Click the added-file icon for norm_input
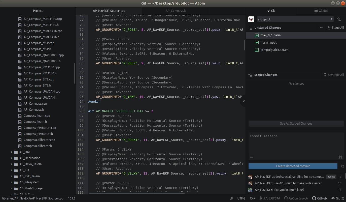 click(257, 43)
